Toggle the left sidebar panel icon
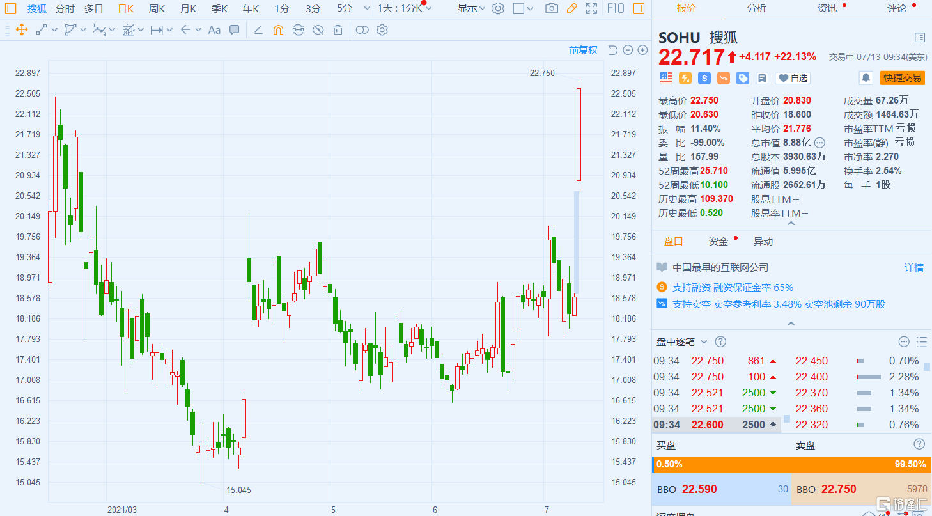Viewport: 932px width, 516px height. pos(11,9)
